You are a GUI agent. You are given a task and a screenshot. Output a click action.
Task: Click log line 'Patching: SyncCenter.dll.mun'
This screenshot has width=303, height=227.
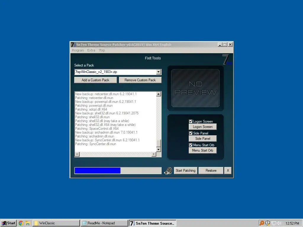(x=96, y=144)
